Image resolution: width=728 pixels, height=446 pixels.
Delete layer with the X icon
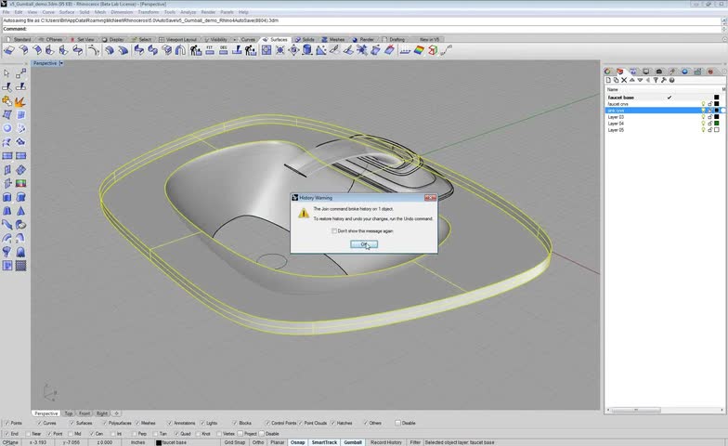(624, 80)
